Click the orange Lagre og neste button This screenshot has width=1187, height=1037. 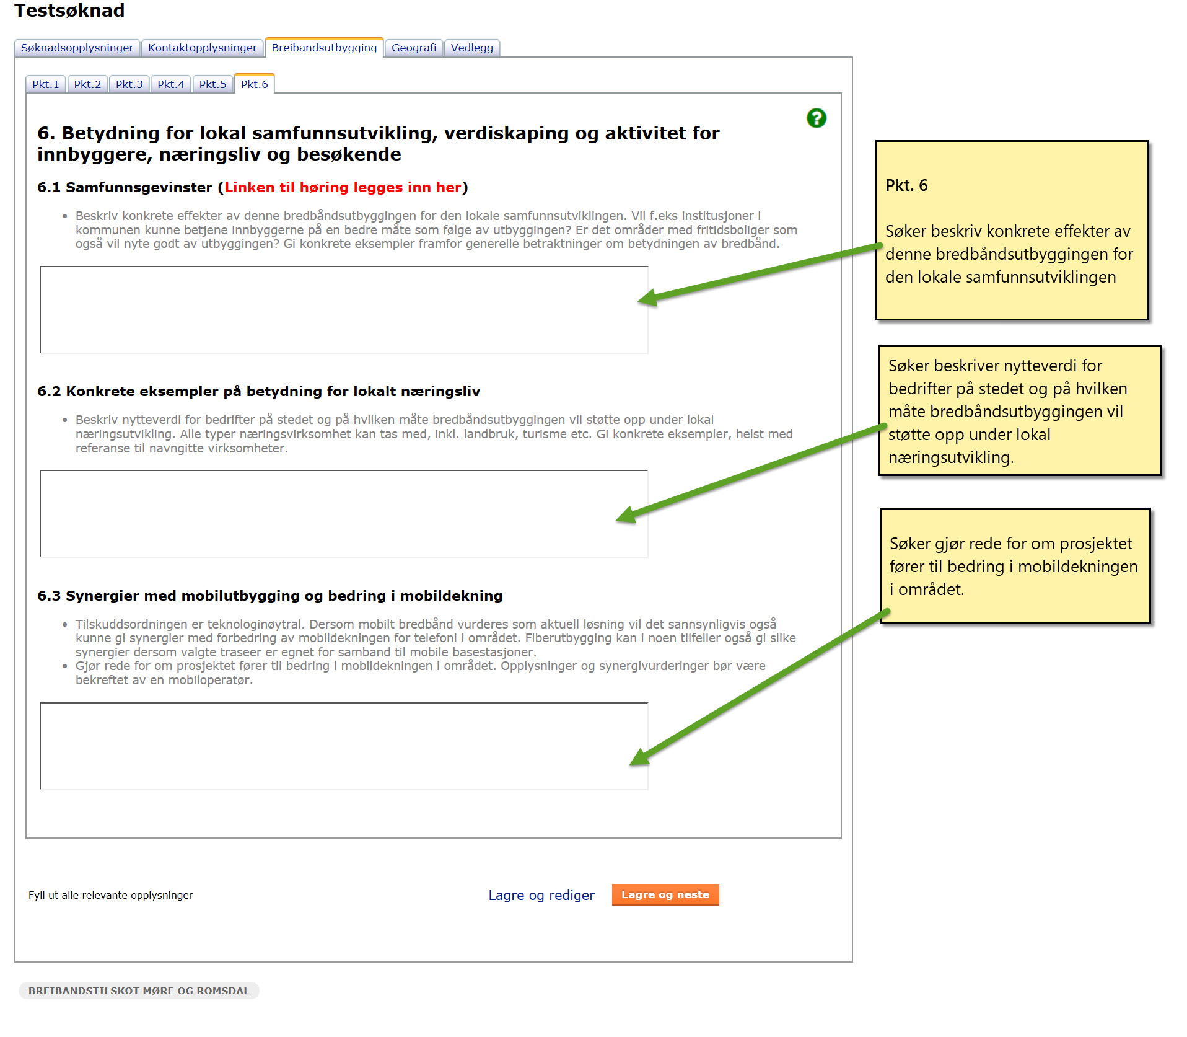tap(665, 894)
